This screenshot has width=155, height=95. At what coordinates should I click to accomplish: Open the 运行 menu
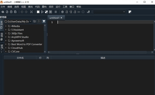point(58,7)
